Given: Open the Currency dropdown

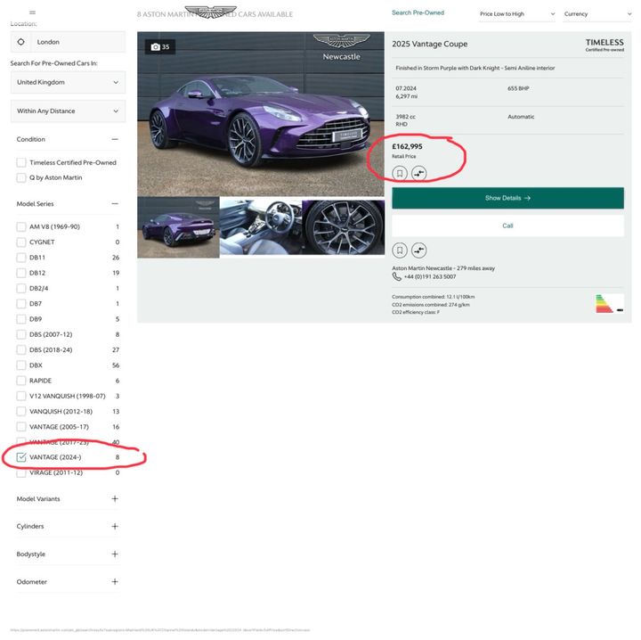Looking at the screenshot, I should click(x=597, y=14).
